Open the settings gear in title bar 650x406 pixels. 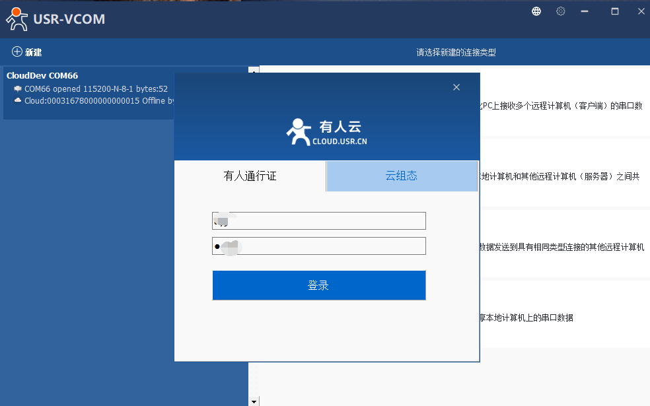[x=561, y=11]
